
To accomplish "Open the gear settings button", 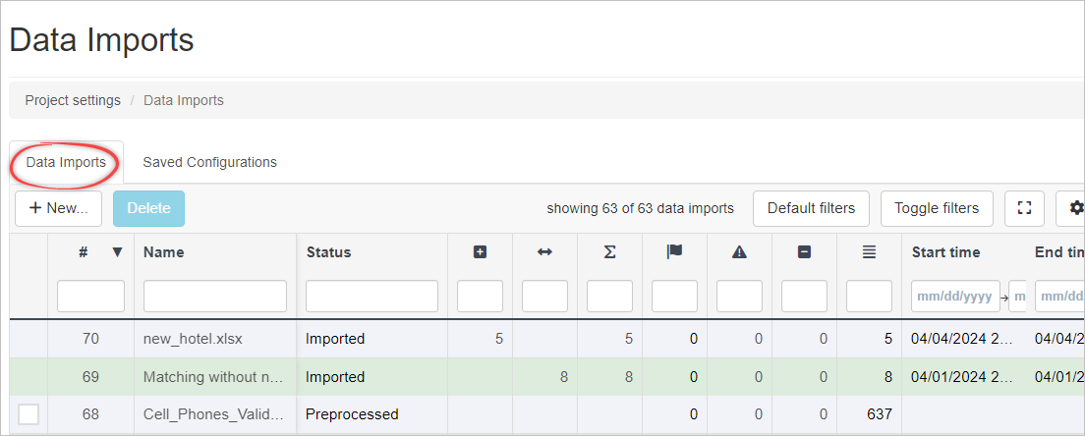I will 1075,208.
